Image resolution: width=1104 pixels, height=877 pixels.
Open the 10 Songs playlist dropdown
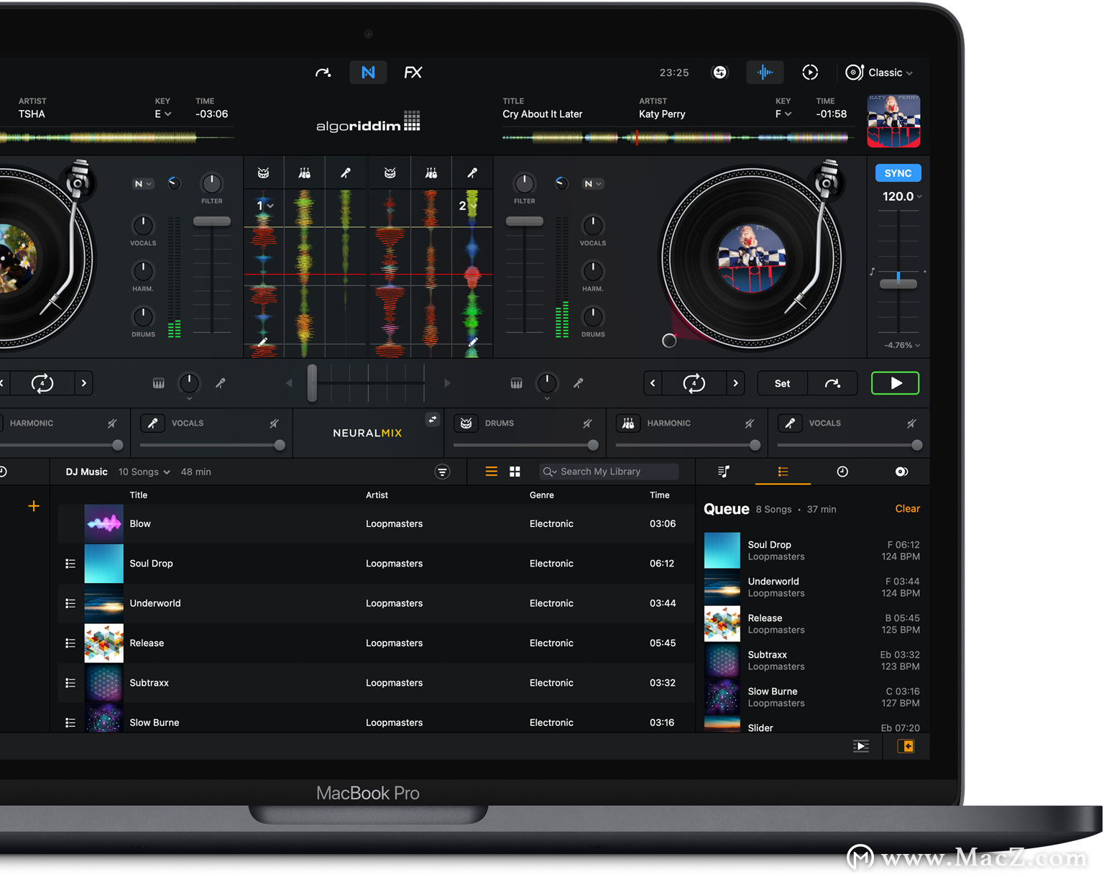pyautogui.click(x=144, y=472)
